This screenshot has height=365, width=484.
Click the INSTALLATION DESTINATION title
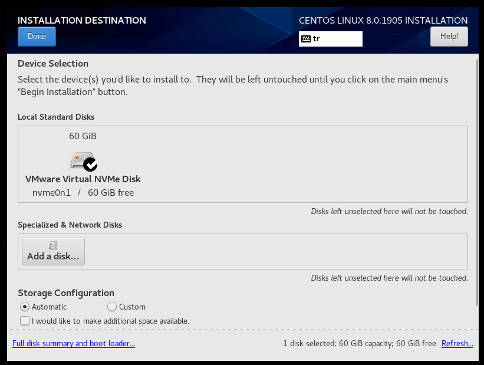82,21
